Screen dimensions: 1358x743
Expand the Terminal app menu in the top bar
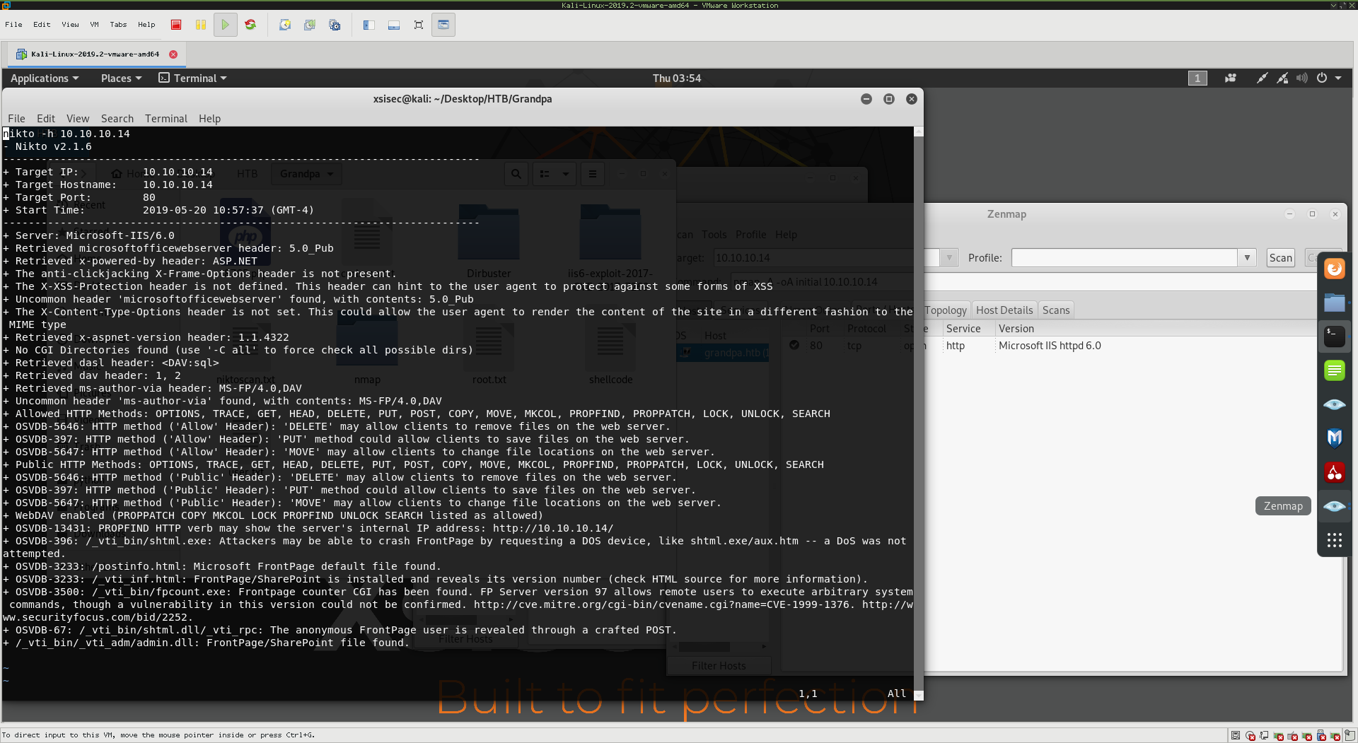coord(192,78)
